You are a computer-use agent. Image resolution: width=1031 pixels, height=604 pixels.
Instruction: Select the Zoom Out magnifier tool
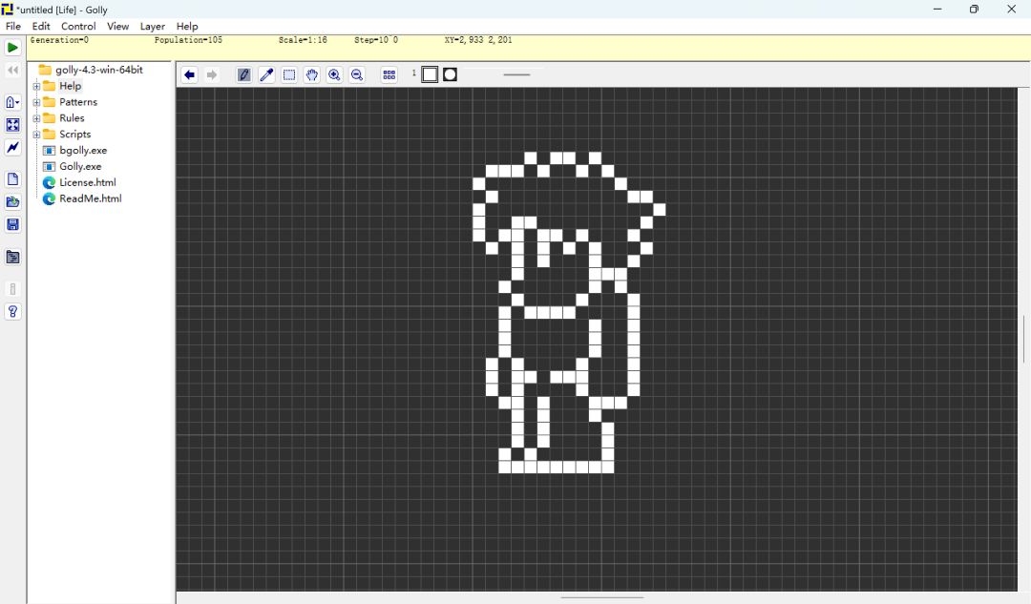(357, 75)
